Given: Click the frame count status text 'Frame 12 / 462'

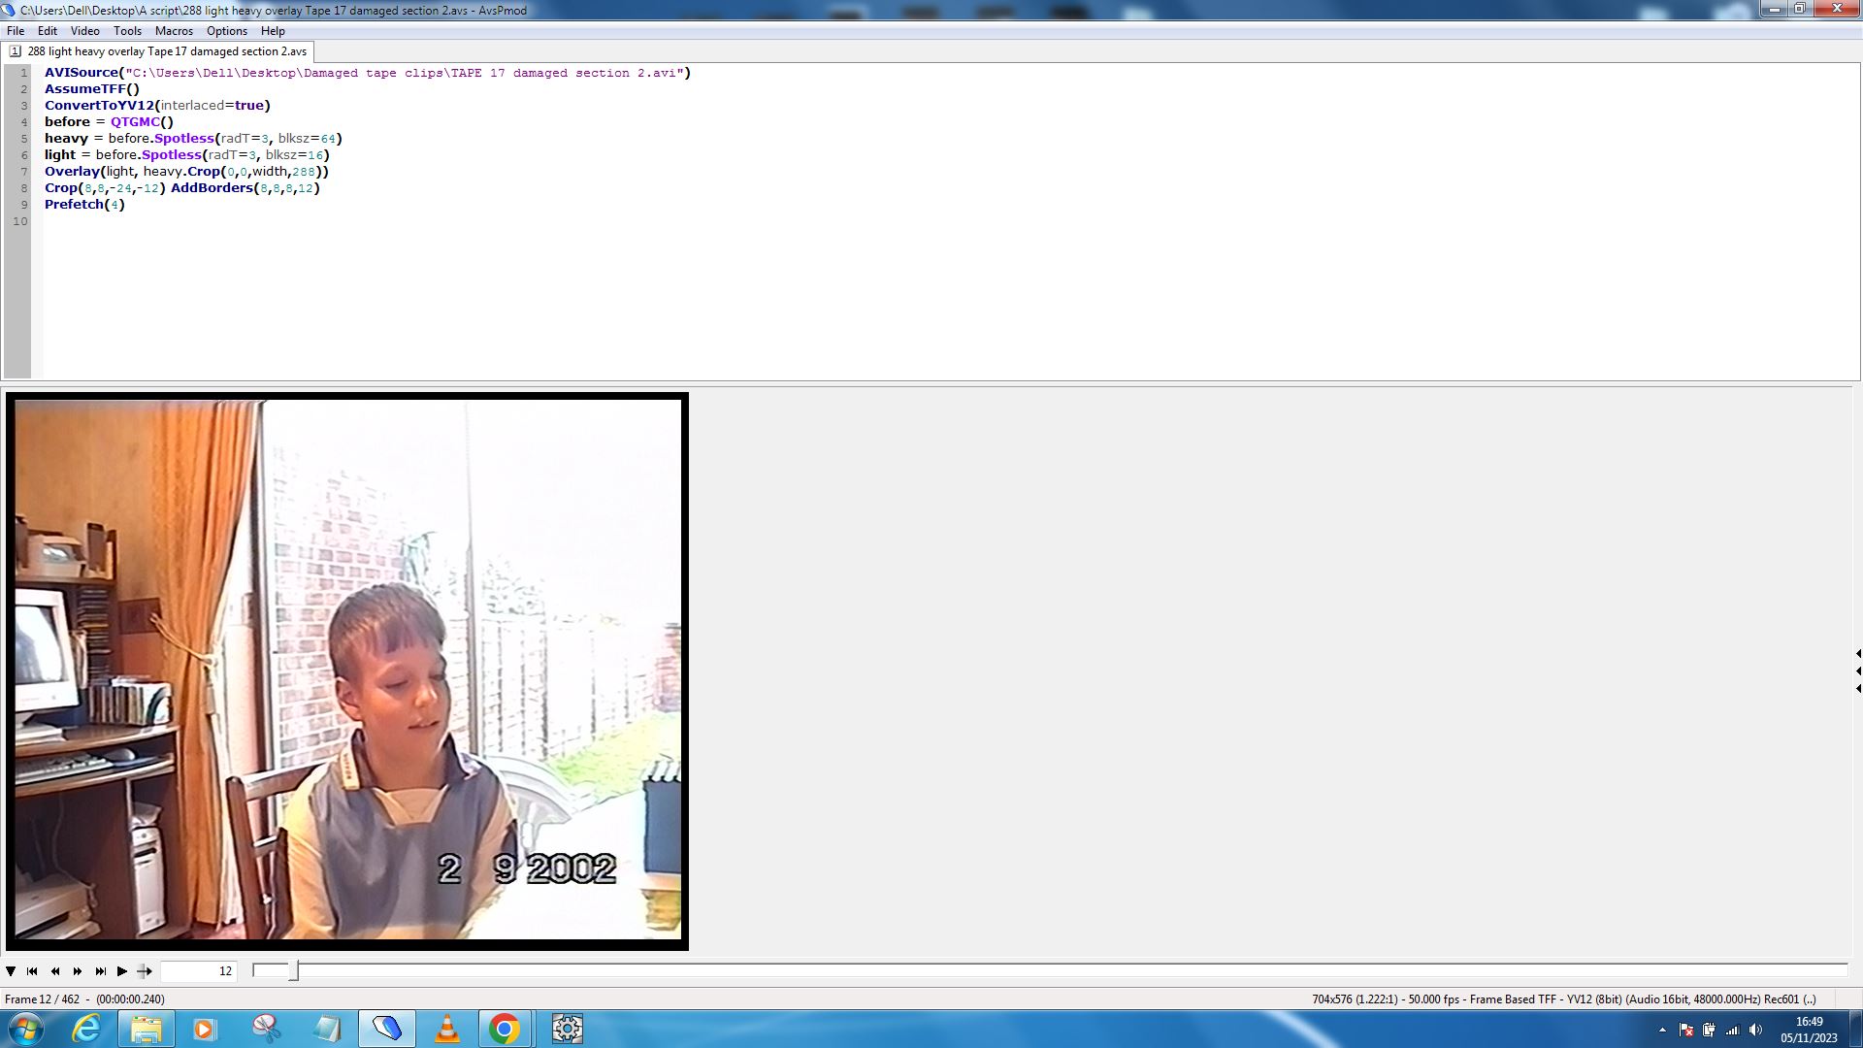Looking at the screenshot, I should pos(43,999).
